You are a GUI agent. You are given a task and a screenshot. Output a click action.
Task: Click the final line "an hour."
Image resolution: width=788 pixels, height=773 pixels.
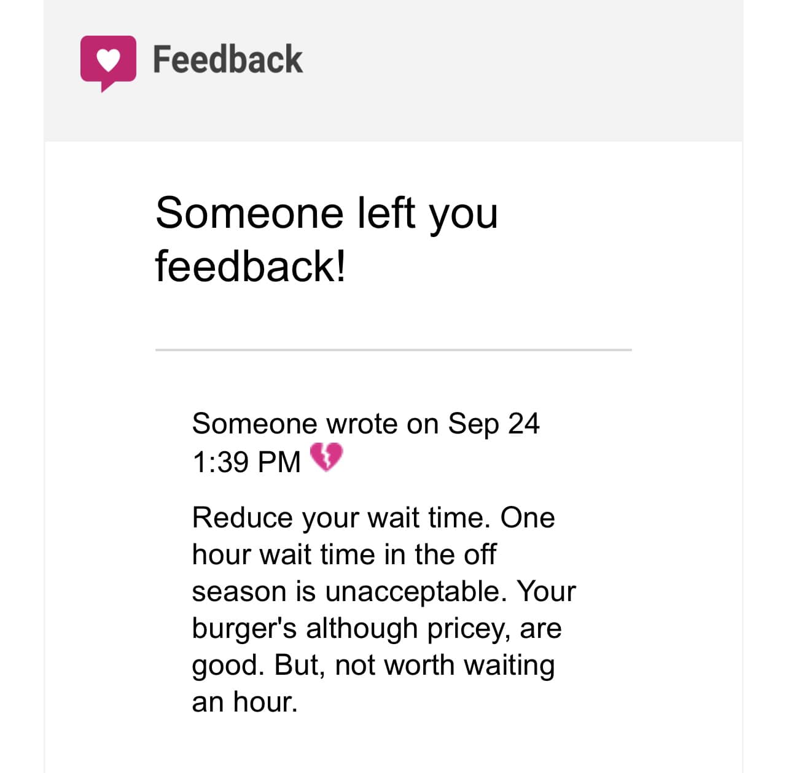point(244,702)
